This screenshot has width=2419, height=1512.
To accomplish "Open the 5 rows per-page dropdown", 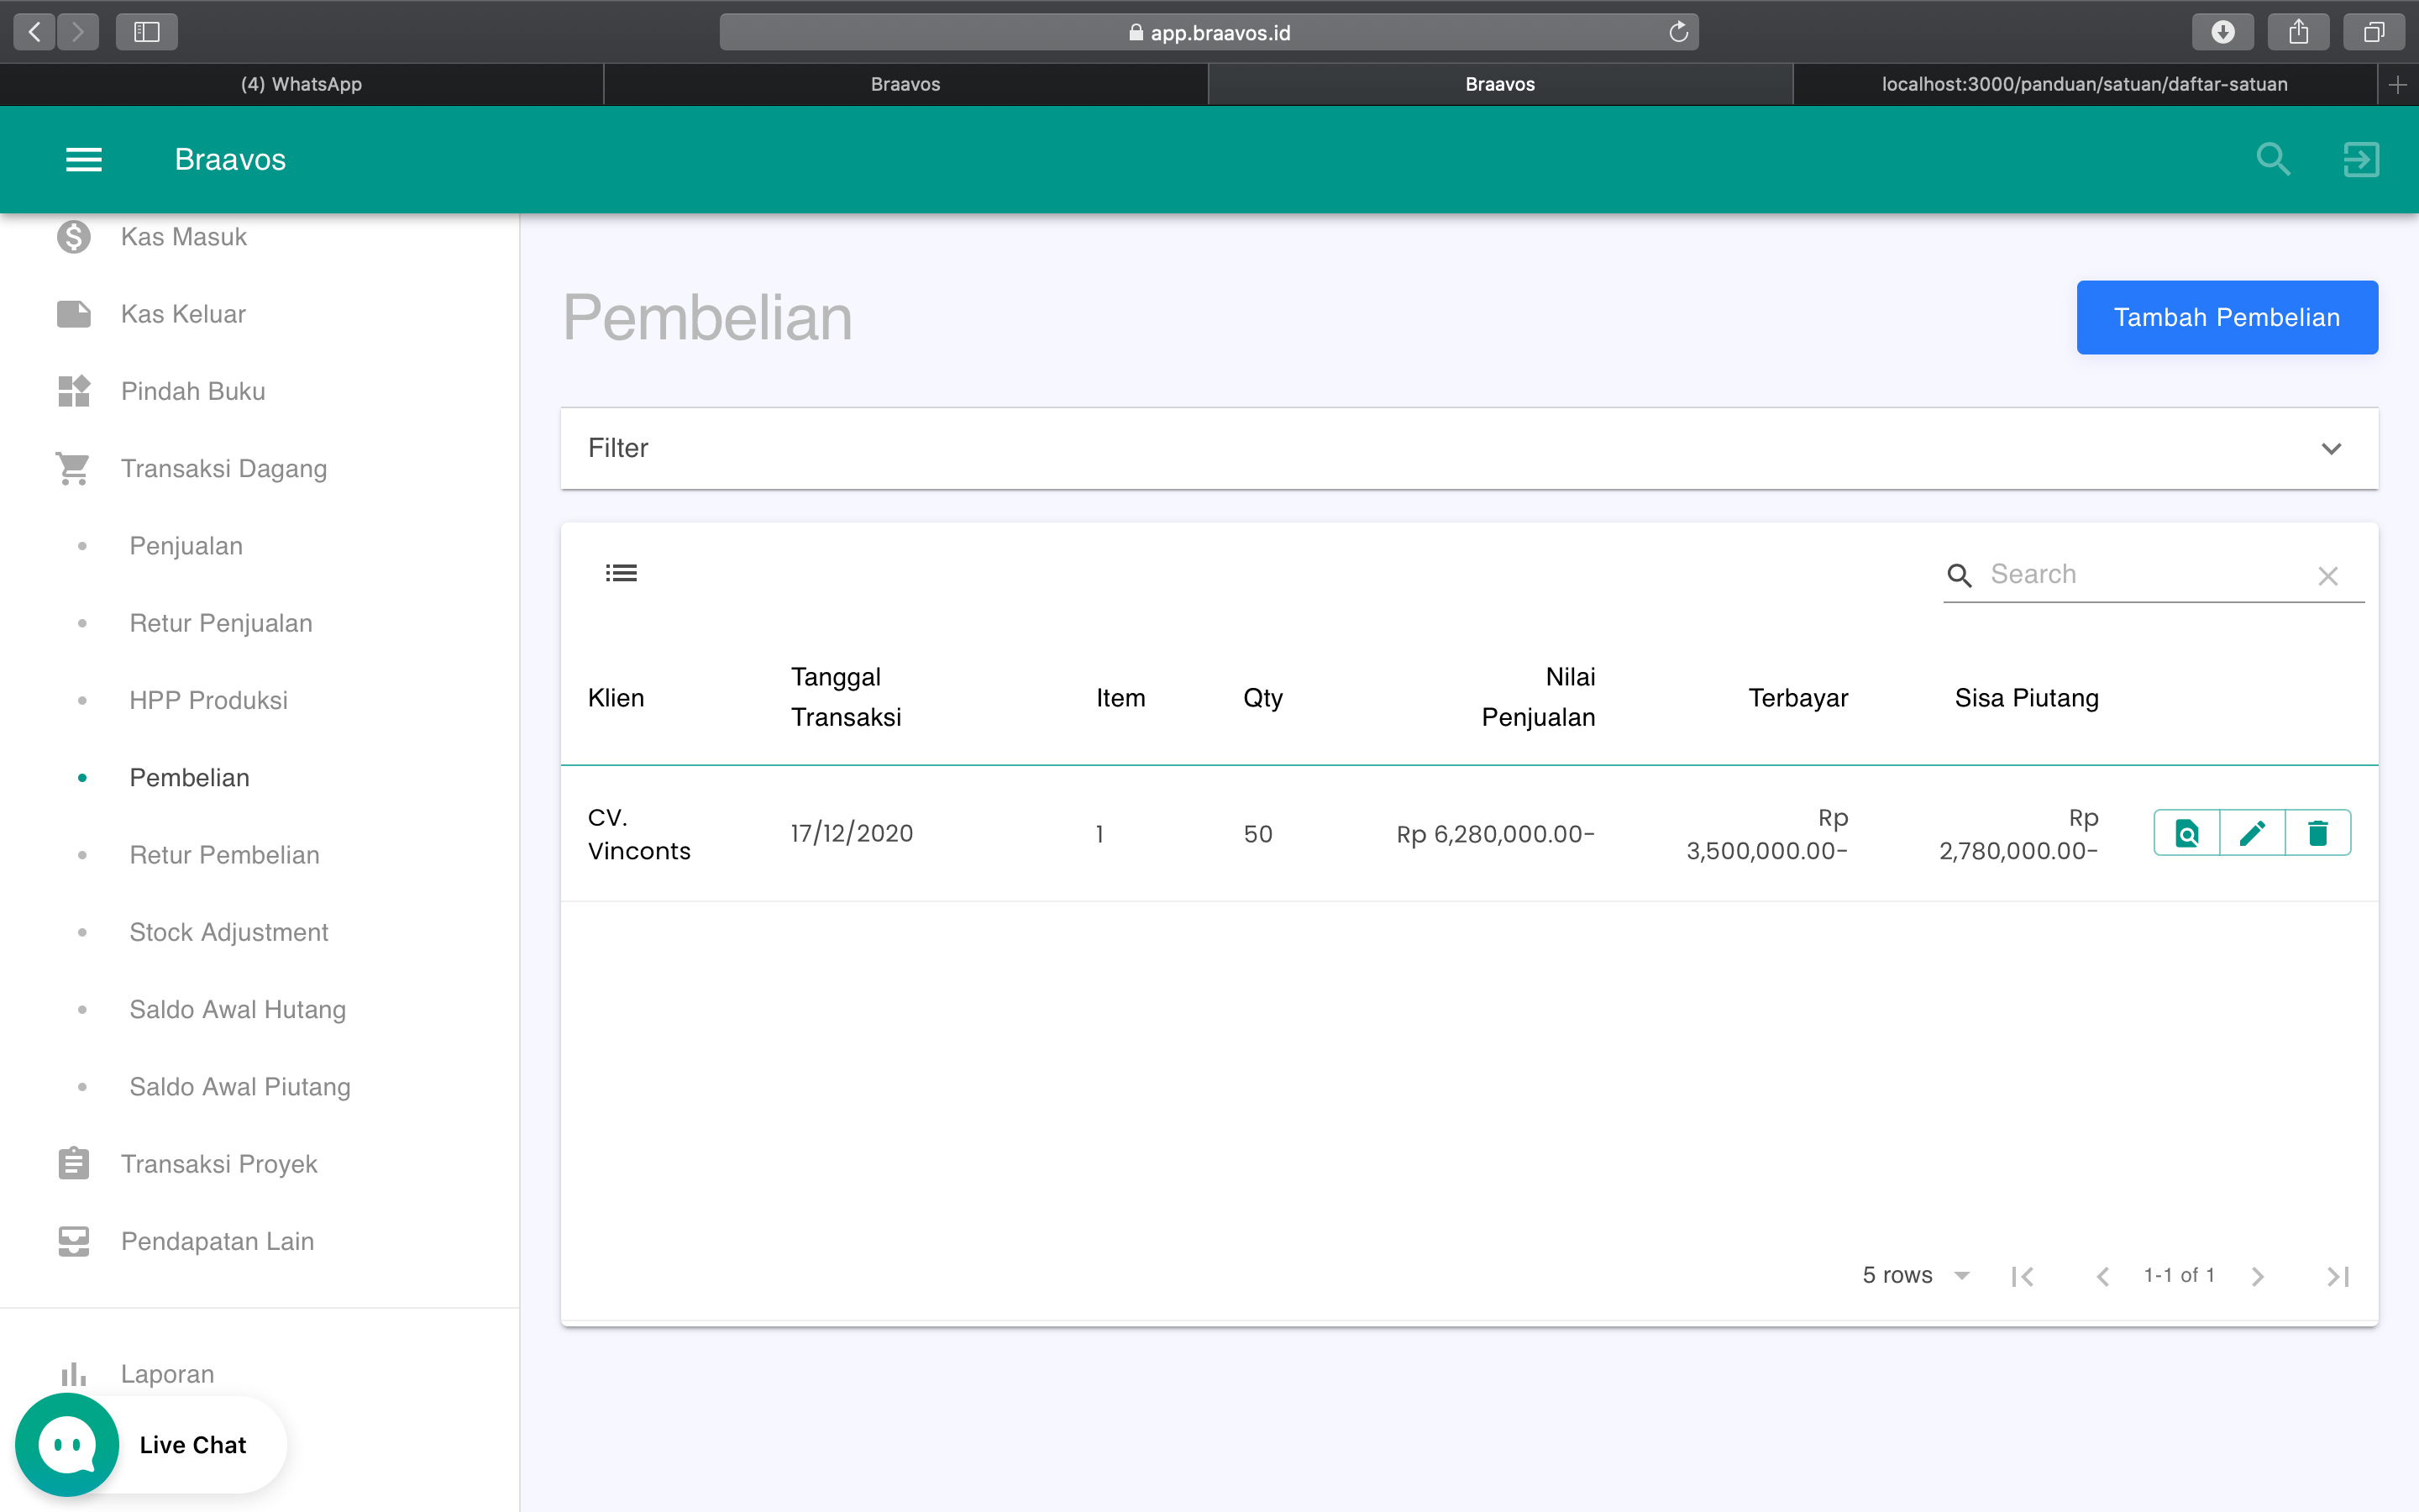I will coord(1915,1275).
